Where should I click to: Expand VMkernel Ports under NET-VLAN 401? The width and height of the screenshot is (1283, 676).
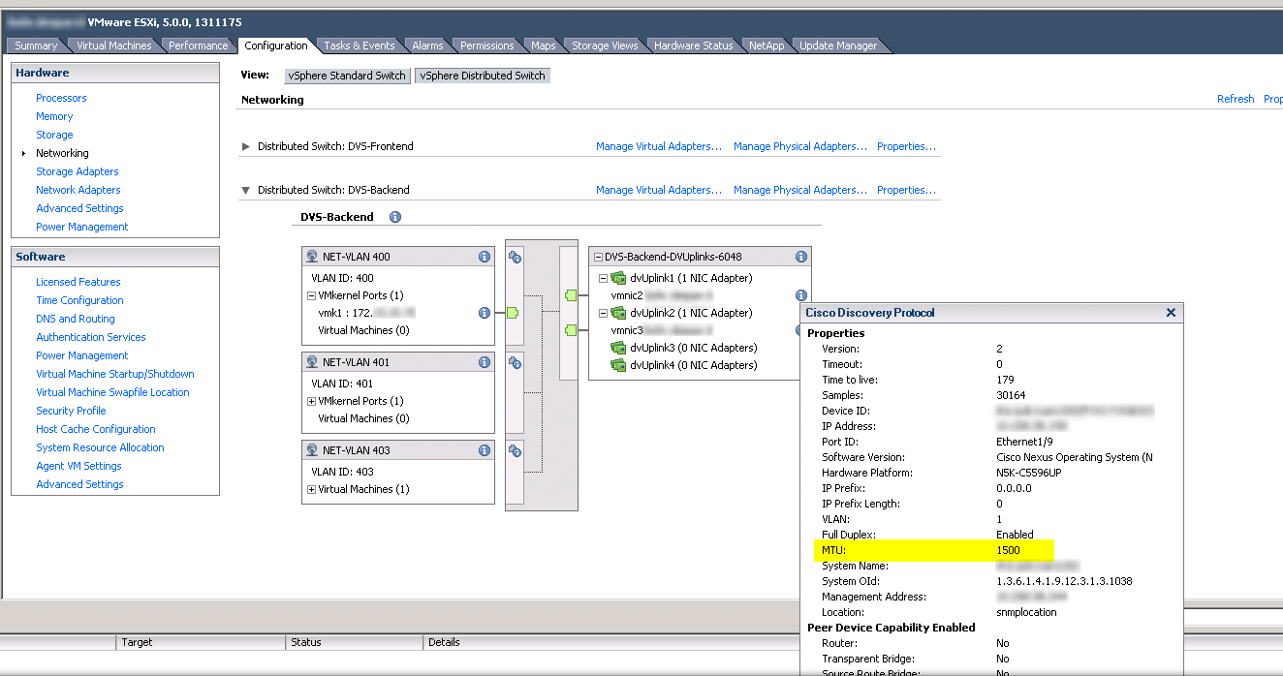point(311,401)
